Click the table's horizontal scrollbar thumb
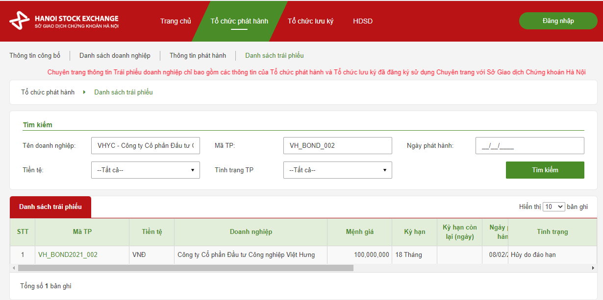 [x=185, y=268]
